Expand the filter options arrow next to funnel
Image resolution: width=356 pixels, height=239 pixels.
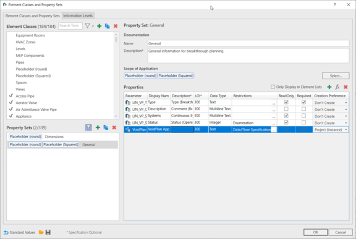pyautogui.click(x=93, y=26)
